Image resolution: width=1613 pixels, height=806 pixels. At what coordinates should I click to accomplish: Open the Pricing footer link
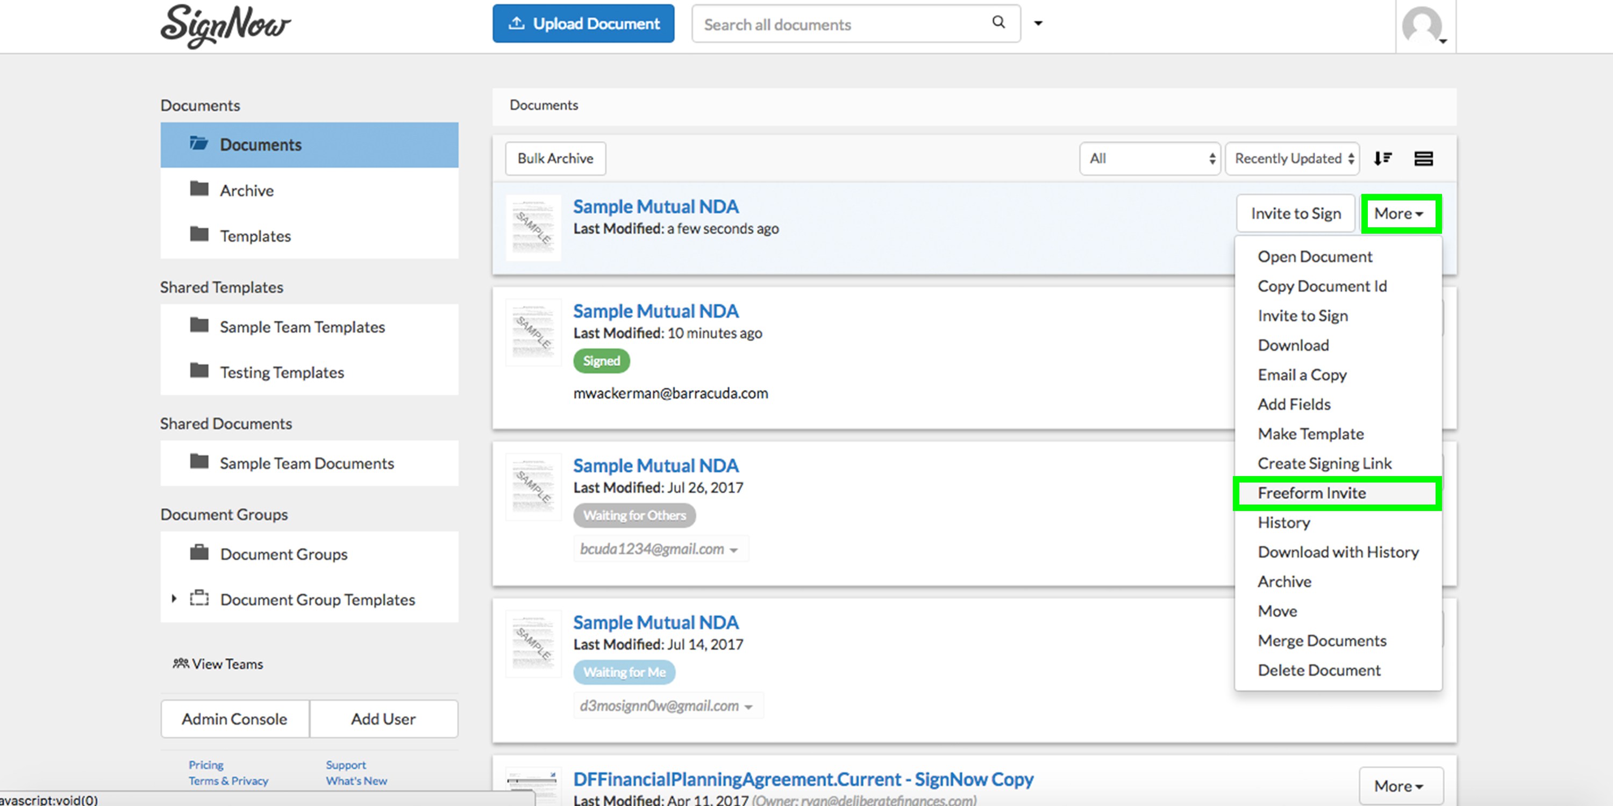click(206, 765)
